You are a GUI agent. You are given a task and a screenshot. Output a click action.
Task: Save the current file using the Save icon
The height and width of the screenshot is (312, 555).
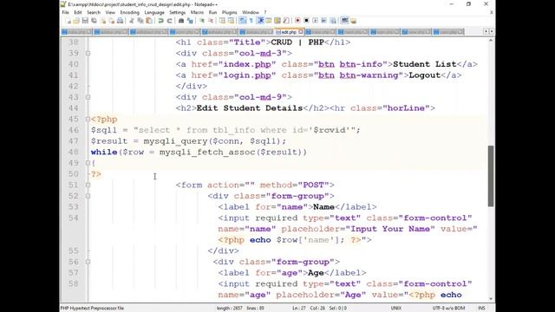coord(85,21)
